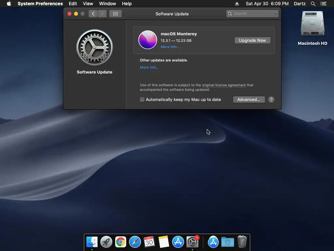Click Other updates are available text
The height and width of the screenshot is (251, 334).
164,60
